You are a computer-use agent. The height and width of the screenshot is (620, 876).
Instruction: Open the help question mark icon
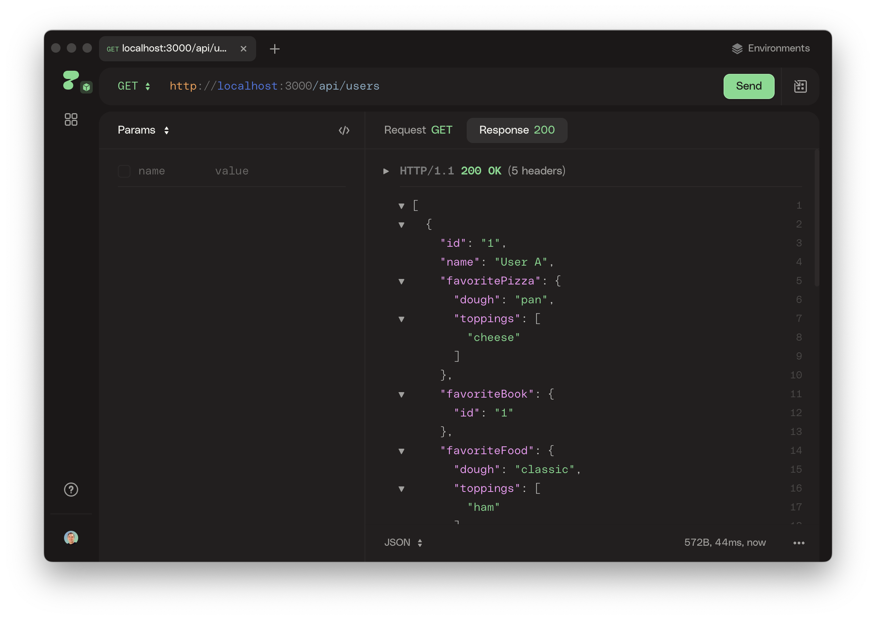pos(71,490)
